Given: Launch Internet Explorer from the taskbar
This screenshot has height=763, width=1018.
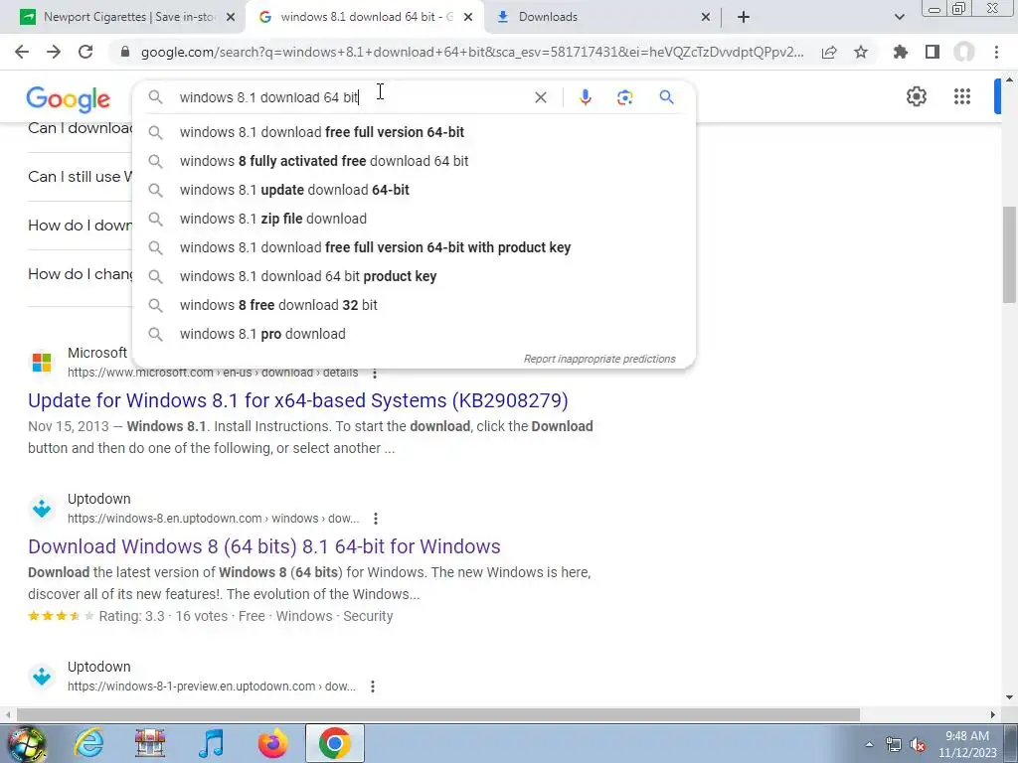Looking at the screenshot, I should (88, 743).
